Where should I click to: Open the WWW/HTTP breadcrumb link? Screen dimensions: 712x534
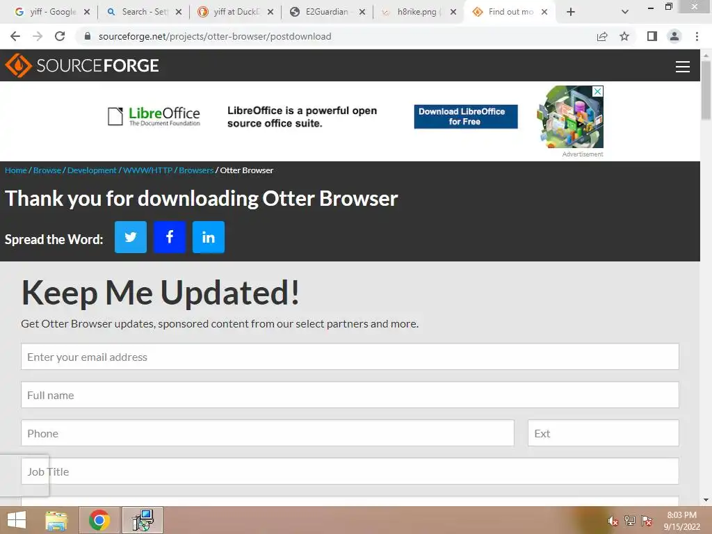point(147,170)
